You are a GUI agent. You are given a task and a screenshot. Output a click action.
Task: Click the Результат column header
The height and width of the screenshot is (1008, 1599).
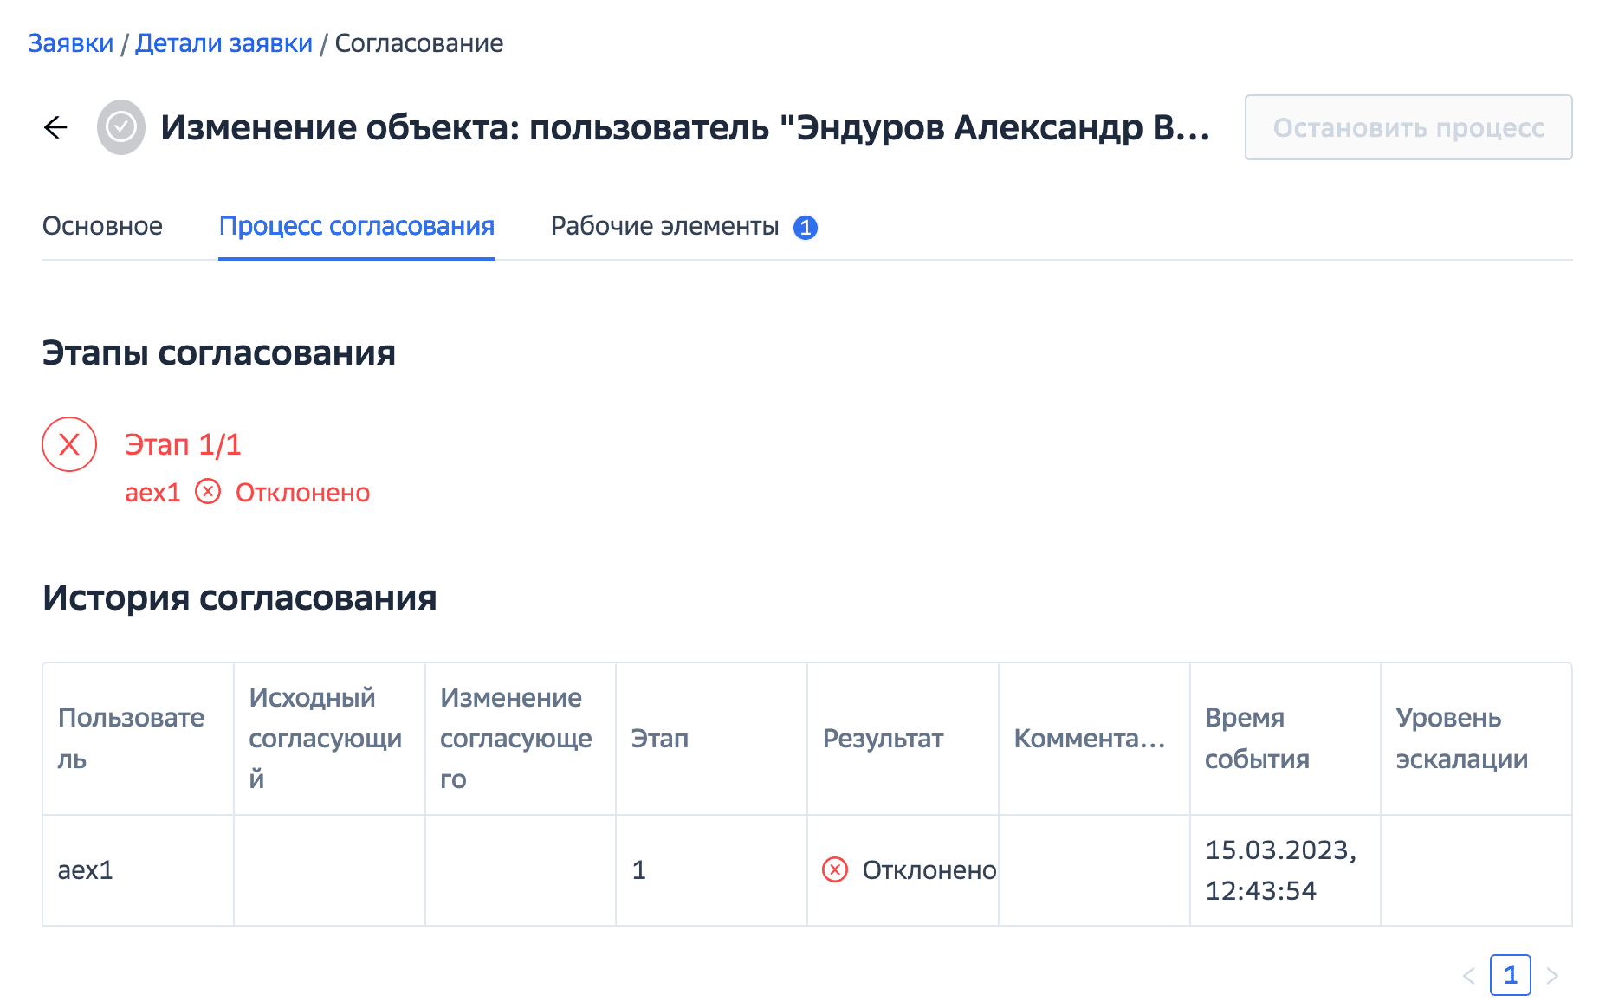point(883,738)
